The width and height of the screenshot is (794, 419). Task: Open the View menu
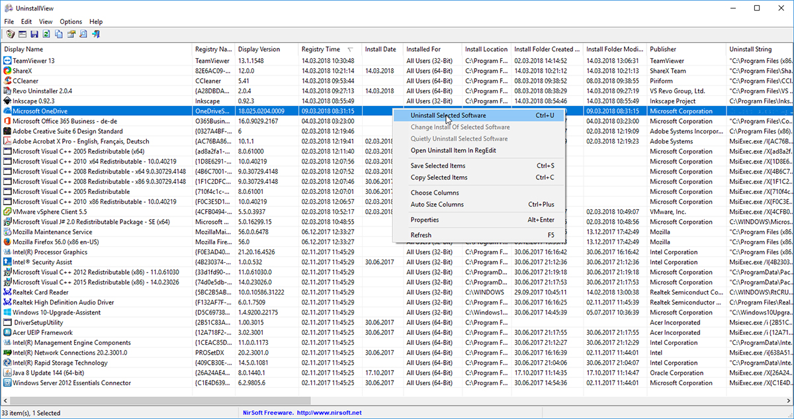[46, 22]
